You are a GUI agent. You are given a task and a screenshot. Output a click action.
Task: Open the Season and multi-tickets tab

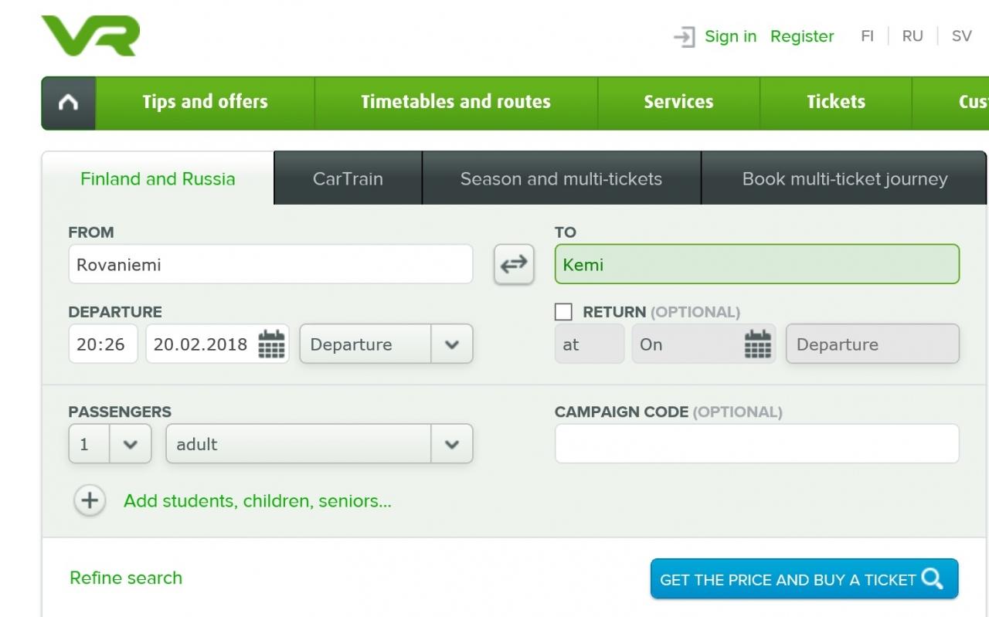click(x=562, y=178)
